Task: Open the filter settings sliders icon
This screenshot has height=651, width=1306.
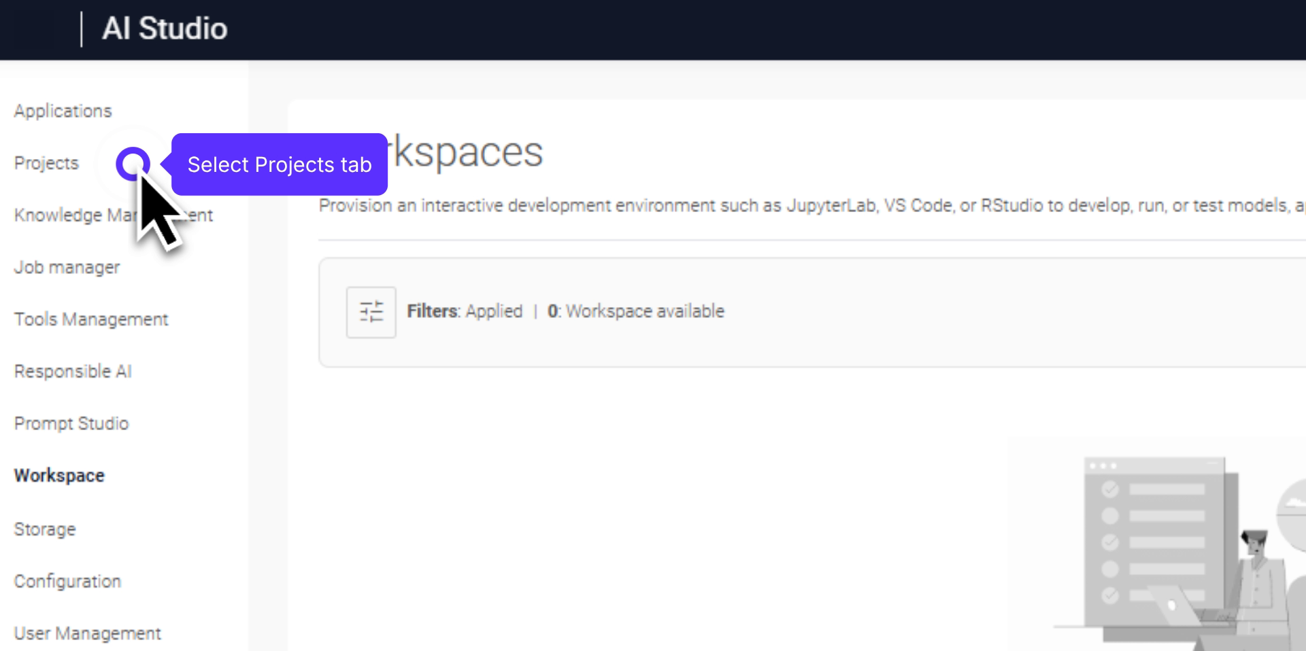Action: click(x=371, y=312)
